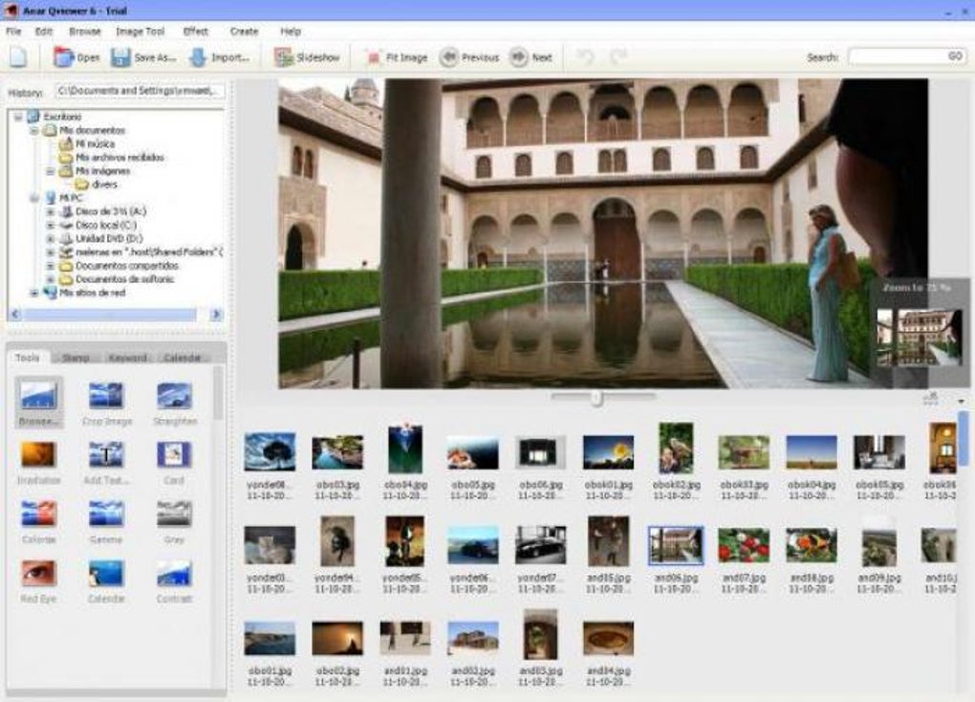This screenshot has height=702, width=975.
Task: Switch to the Keyword tab
Action: click(x=127, y=358)
